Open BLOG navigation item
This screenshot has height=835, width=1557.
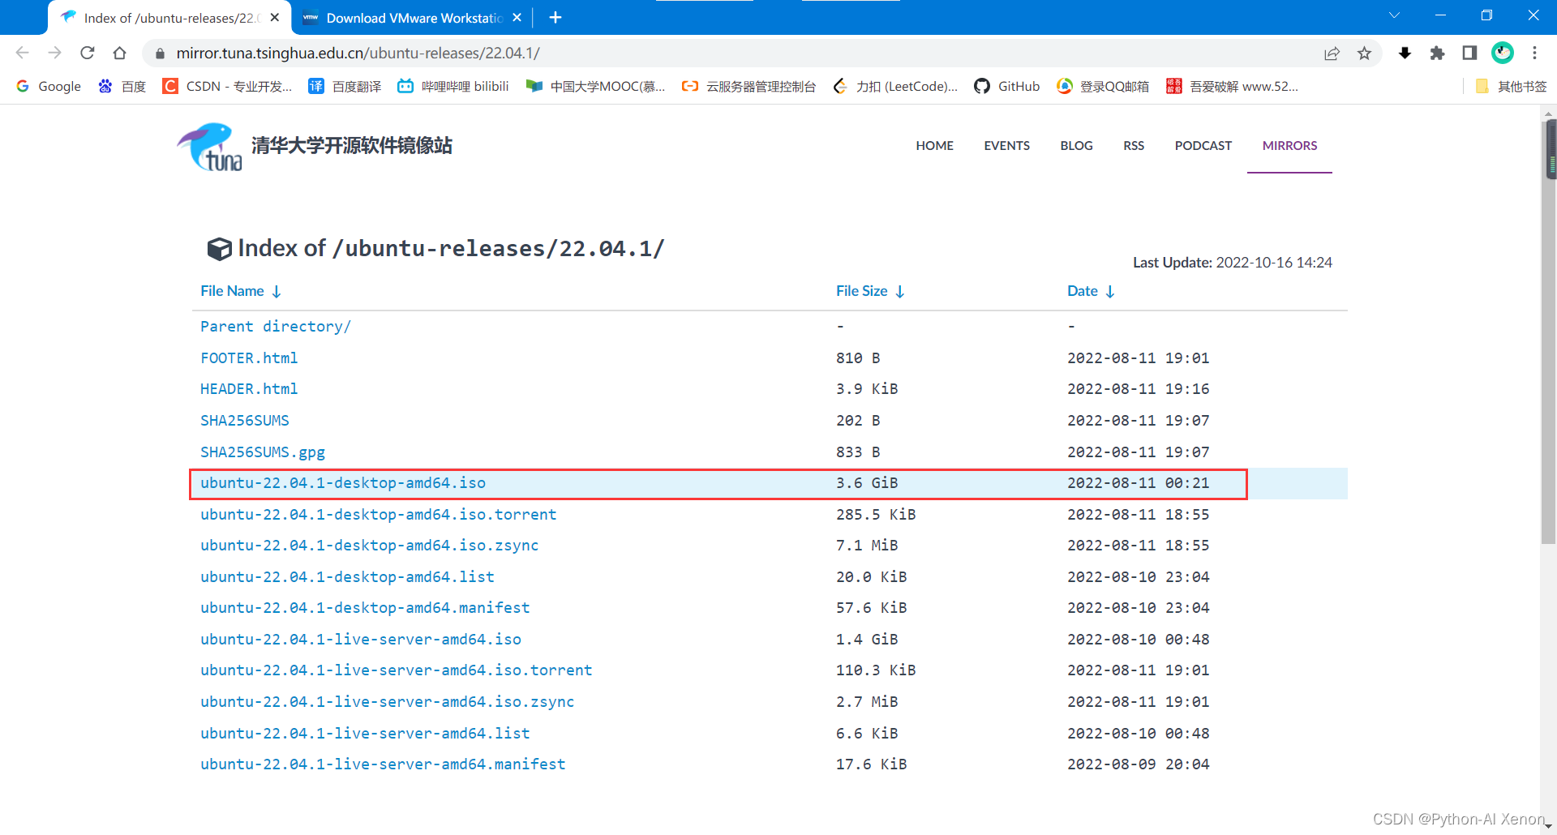click(1076, 146)
